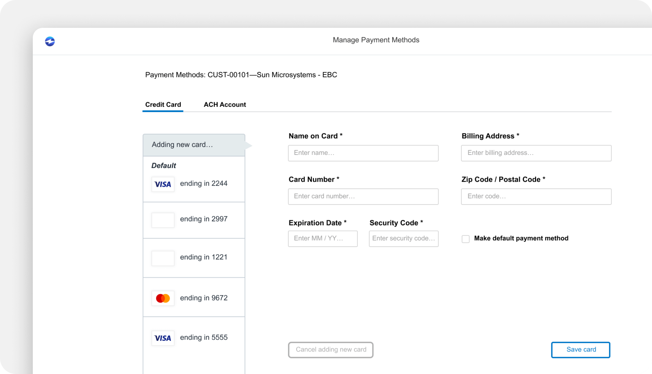Click the Billing Address field
Screen dimensions: 652x374
pyautogui.click(x=536, y=153)
